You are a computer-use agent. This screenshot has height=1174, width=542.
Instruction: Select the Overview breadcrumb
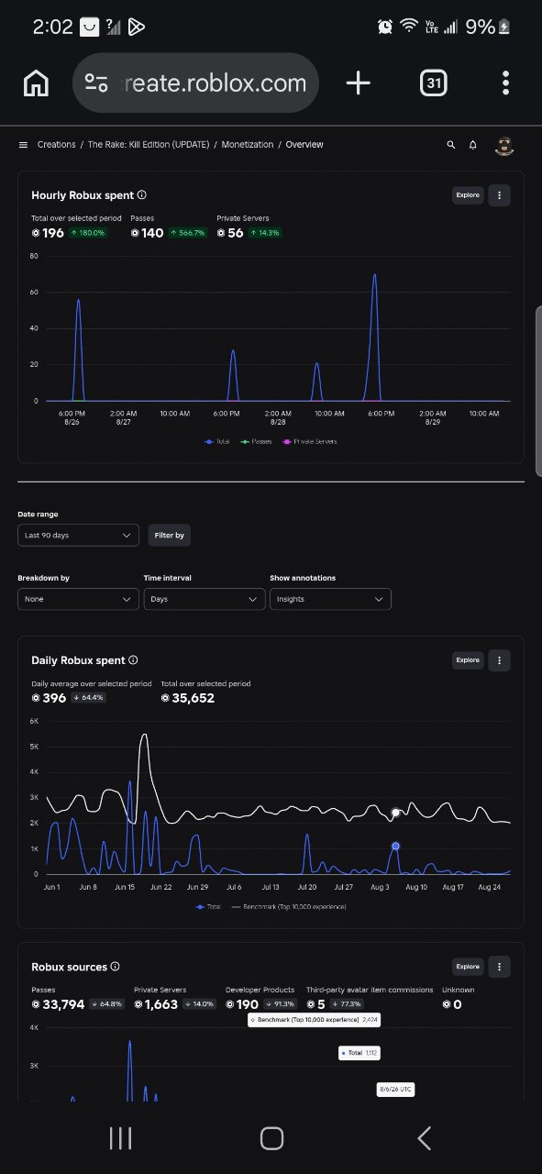(304, 145)
